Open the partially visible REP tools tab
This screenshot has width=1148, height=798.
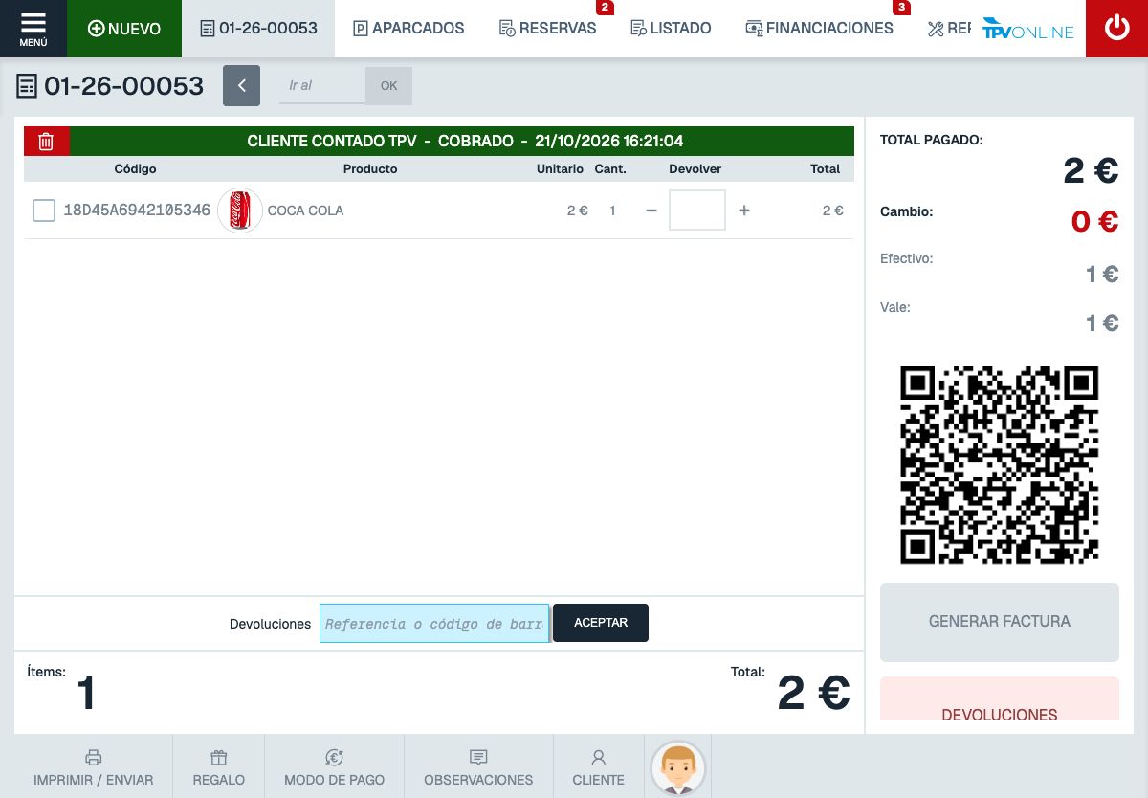tap(949, 29)
